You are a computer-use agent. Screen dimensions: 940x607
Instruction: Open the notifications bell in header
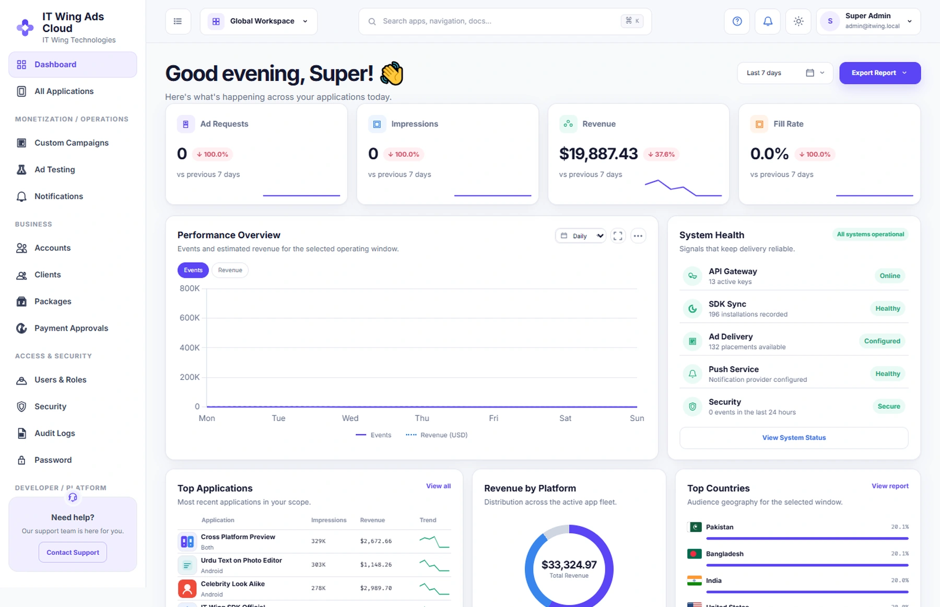point(768,21)
